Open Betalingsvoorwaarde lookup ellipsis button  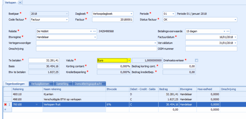point(228,31)
